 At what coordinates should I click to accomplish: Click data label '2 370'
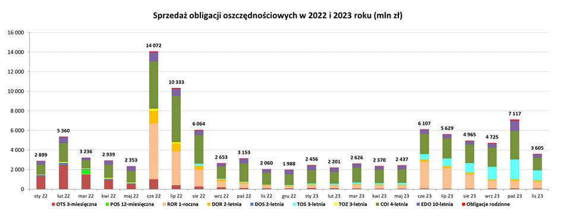point(380,160)
